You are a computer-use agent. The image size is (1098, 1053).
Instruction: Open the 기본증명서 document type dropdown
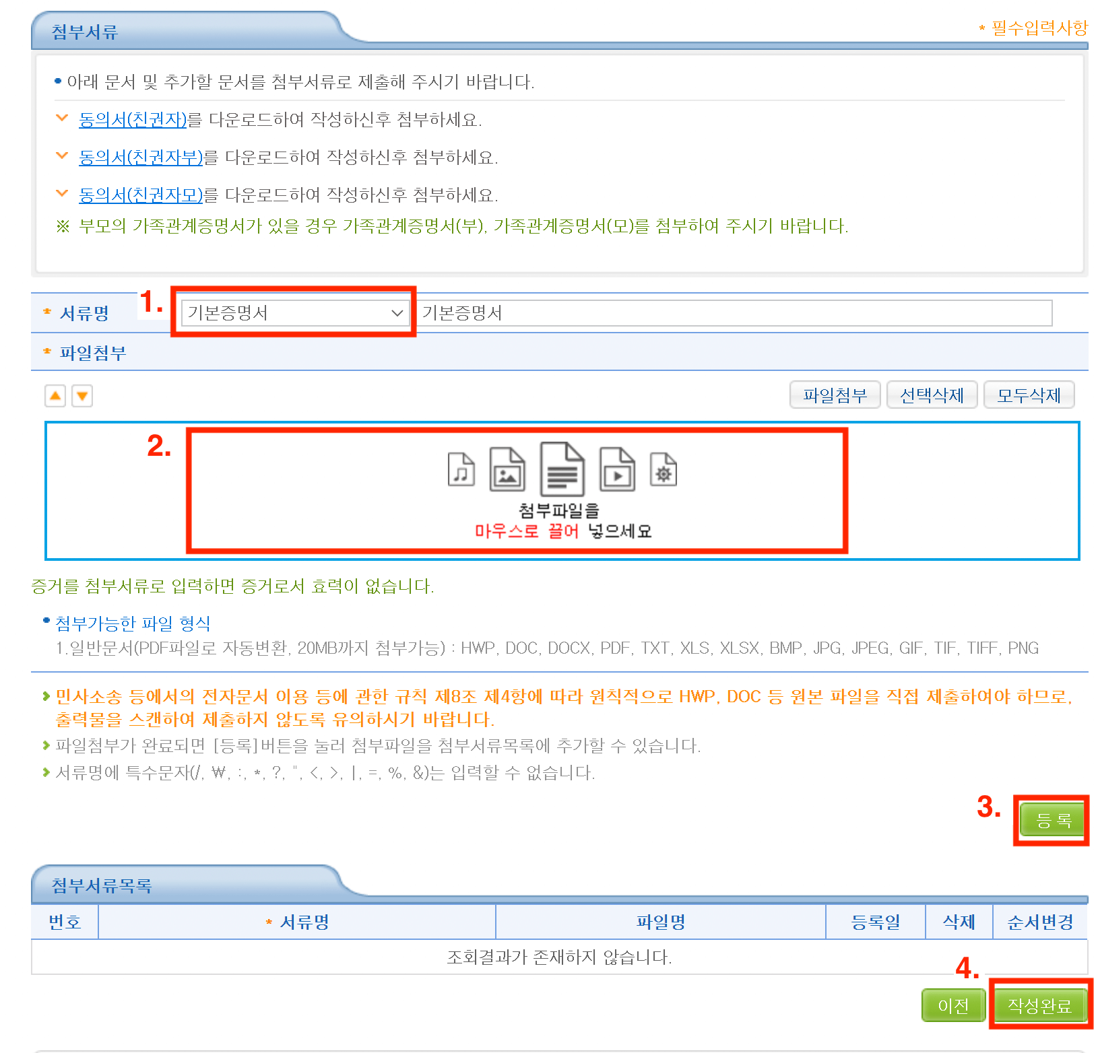tap(295, 313)
